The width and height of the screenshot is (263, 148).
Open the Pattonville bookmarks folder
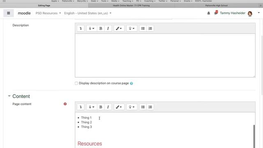[68, 1]
